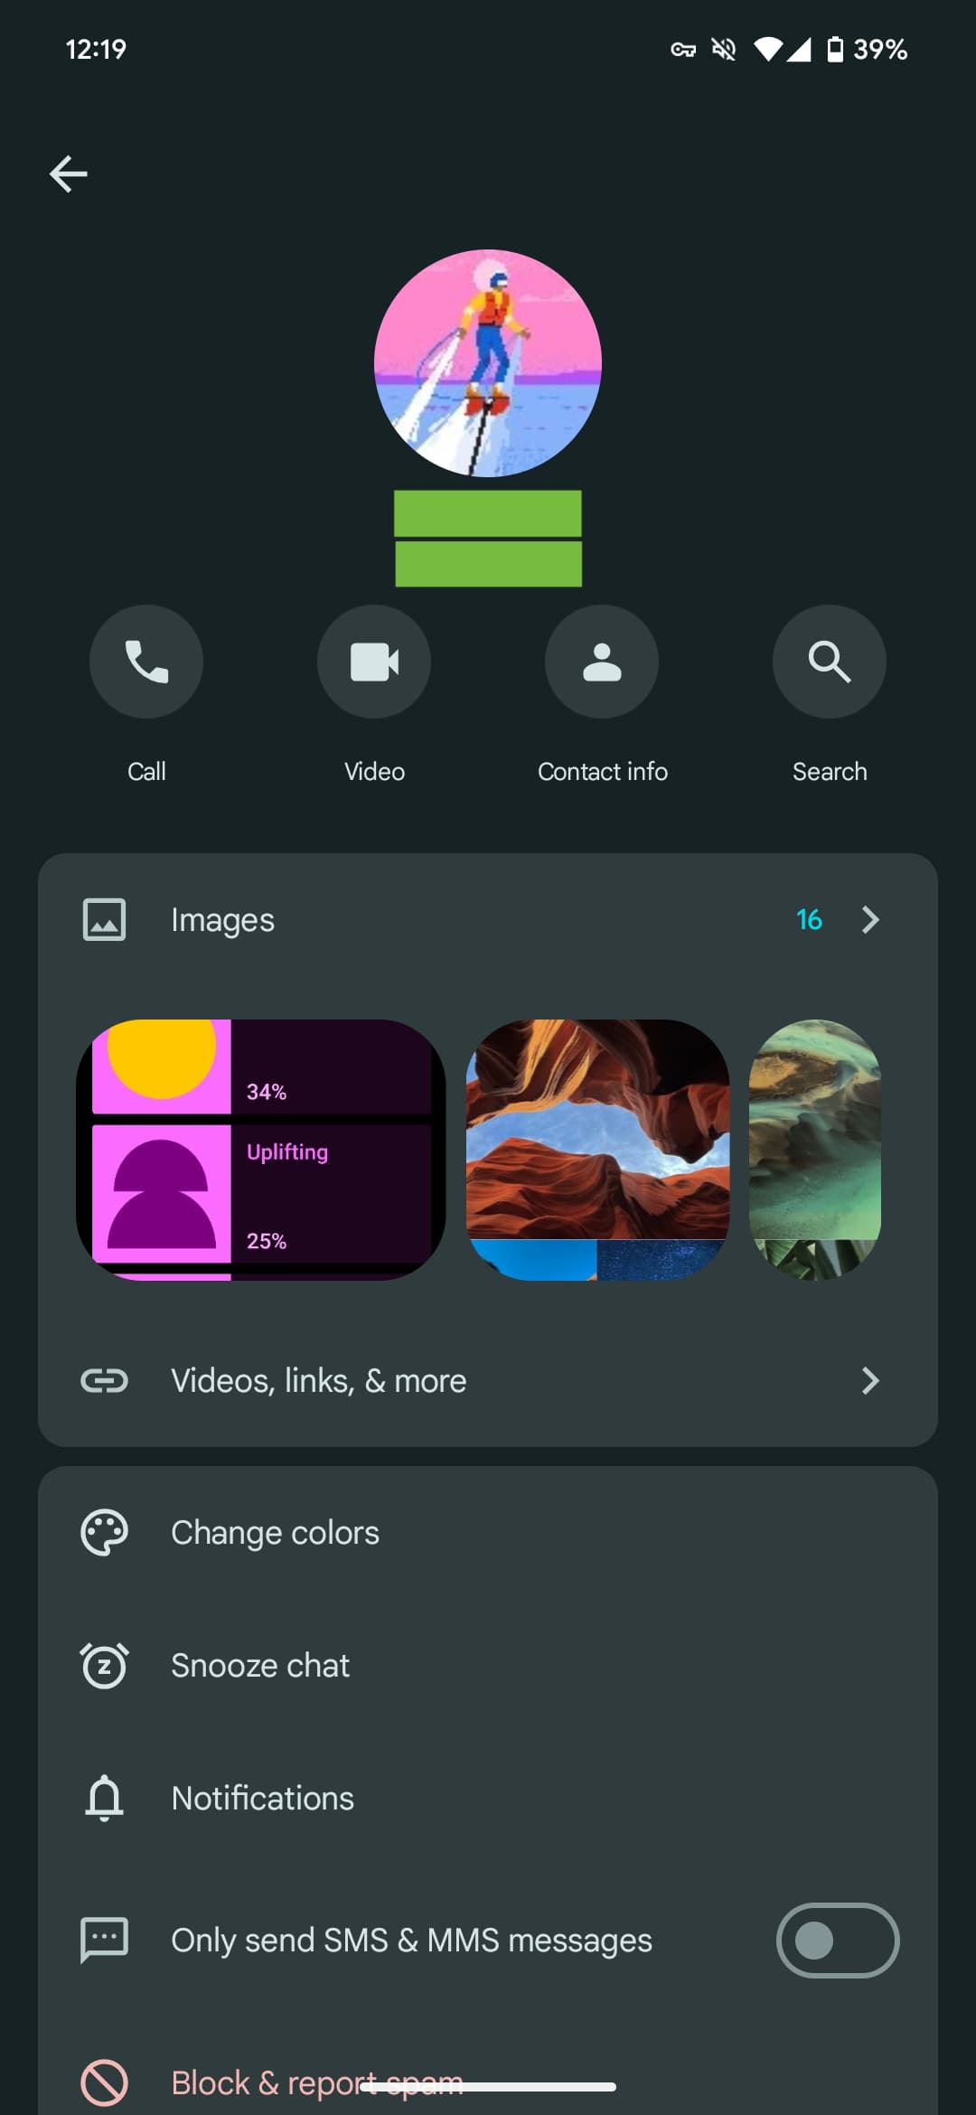Viewport: 976px width, 2115px height.
Task: Open the Uplifting pink poll image thumbnail
Action: pos(261,1150)
